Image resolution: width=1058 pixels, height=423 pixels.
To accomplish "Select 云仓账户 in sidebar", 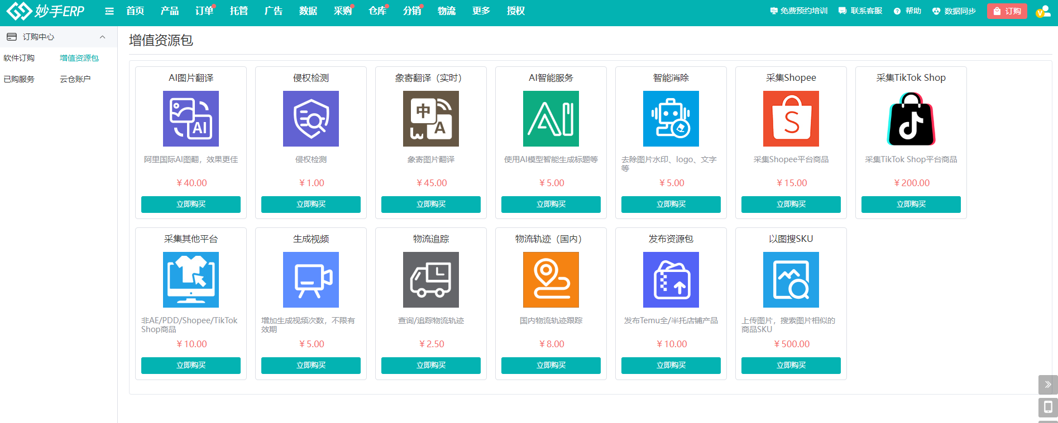I will (x=75, y=79).
